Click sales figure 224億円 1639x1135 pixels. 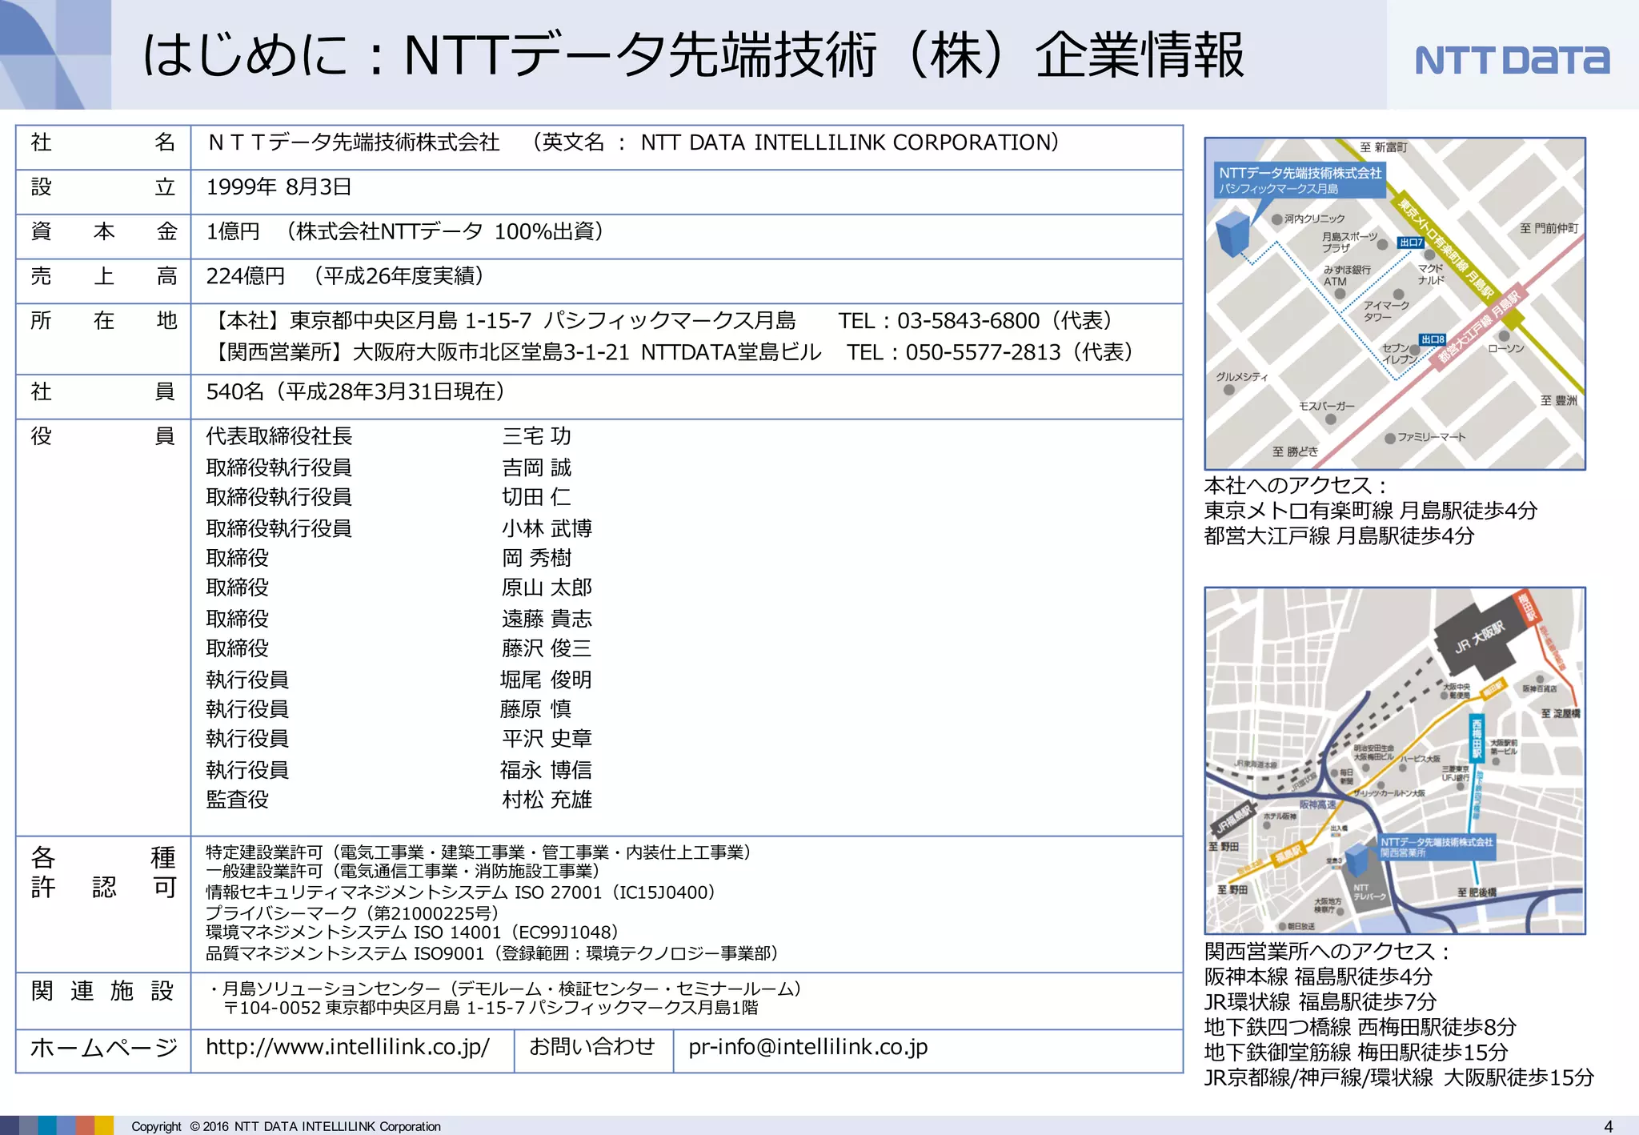(x=246, y=276)
